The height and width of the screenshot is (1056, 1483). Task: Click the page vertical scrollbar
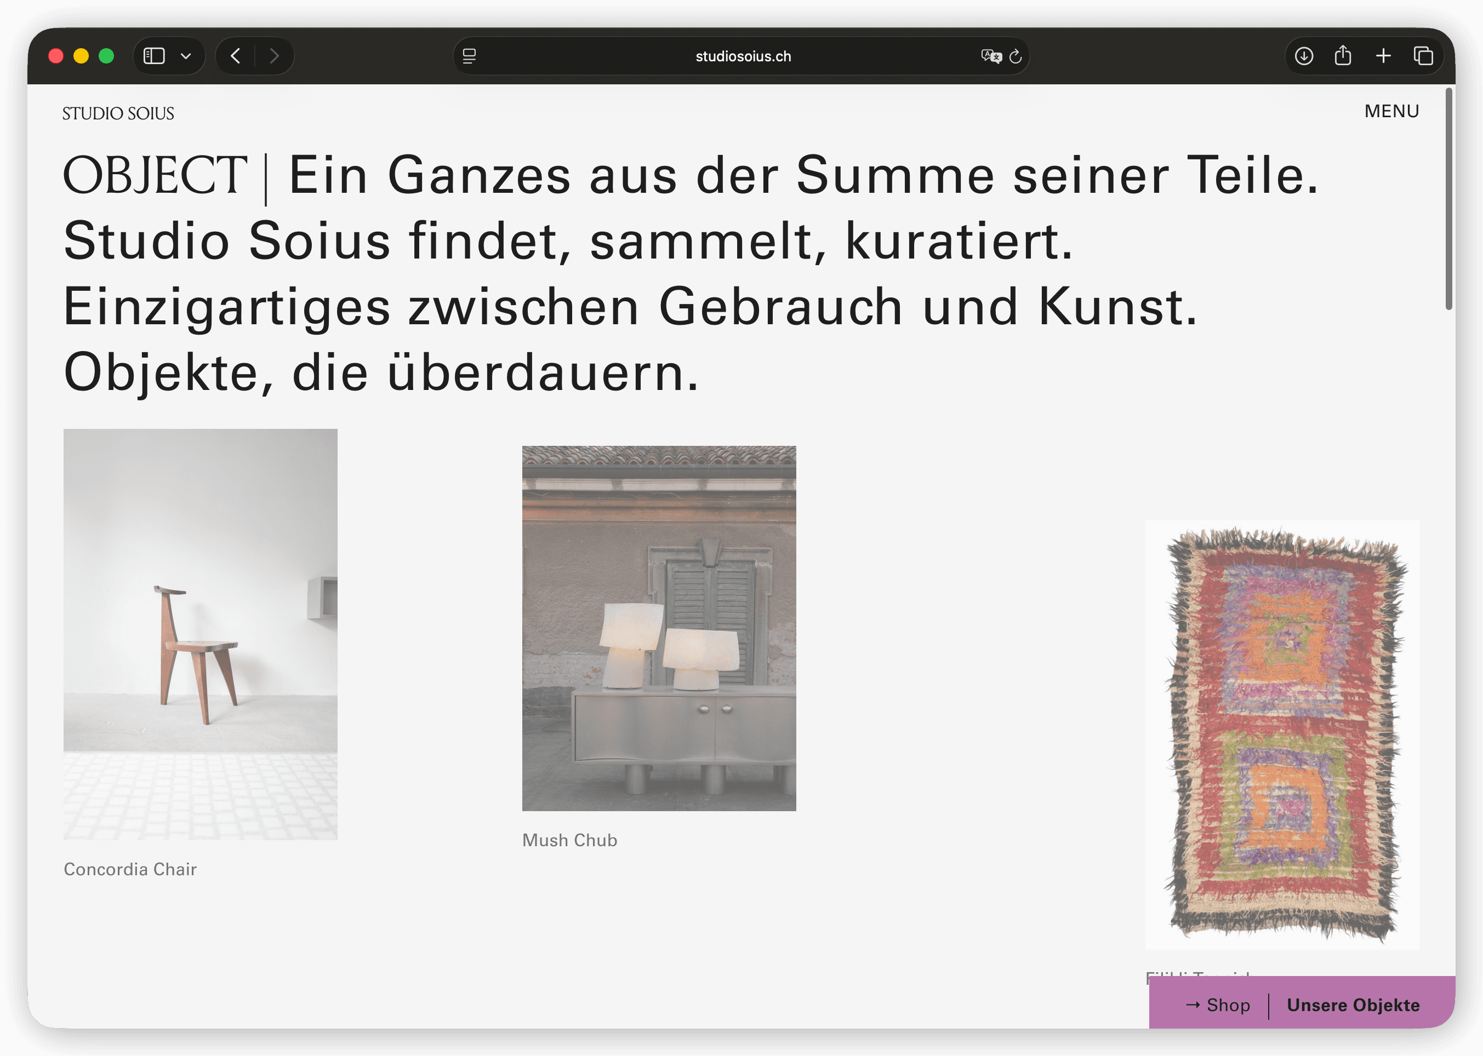click(1448, 199)
